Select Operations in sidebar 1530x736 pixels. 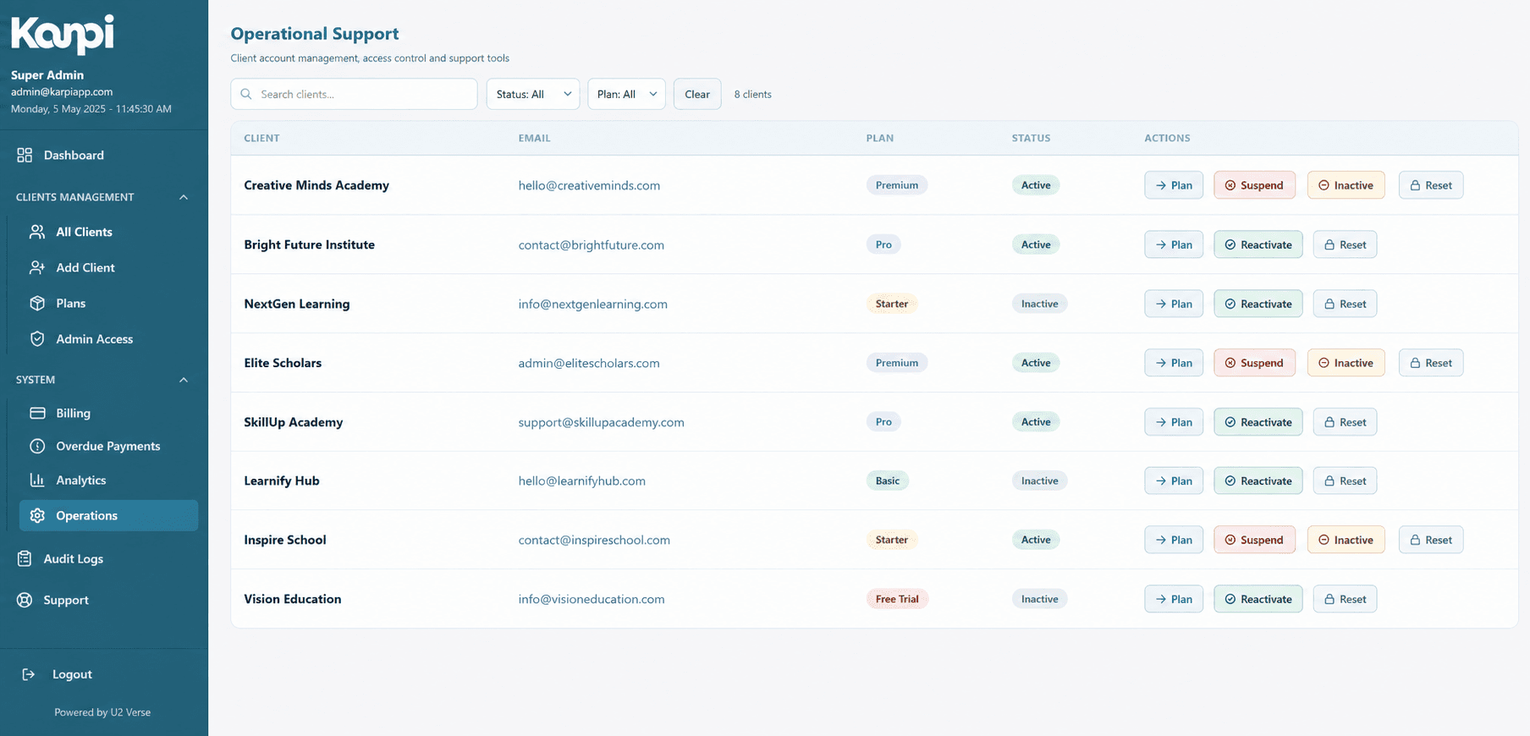108,515
